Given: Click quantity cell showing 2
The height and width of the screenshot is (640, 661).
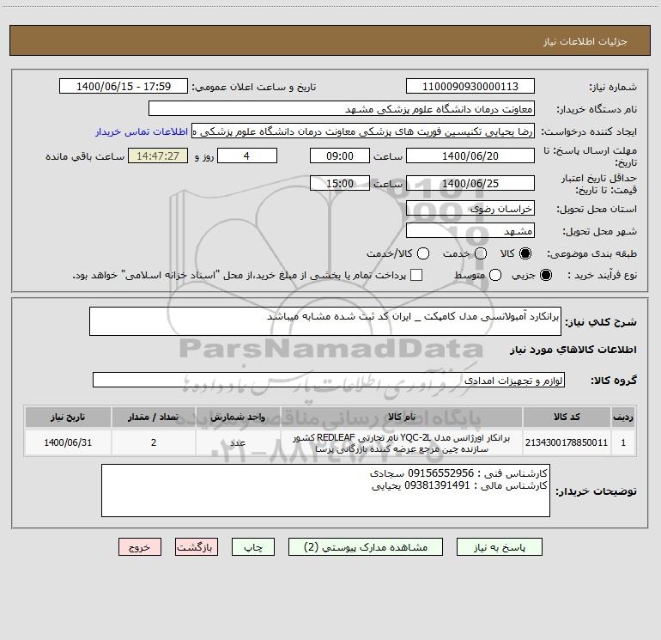Looking at the screenshot, I should coord(154,442).
